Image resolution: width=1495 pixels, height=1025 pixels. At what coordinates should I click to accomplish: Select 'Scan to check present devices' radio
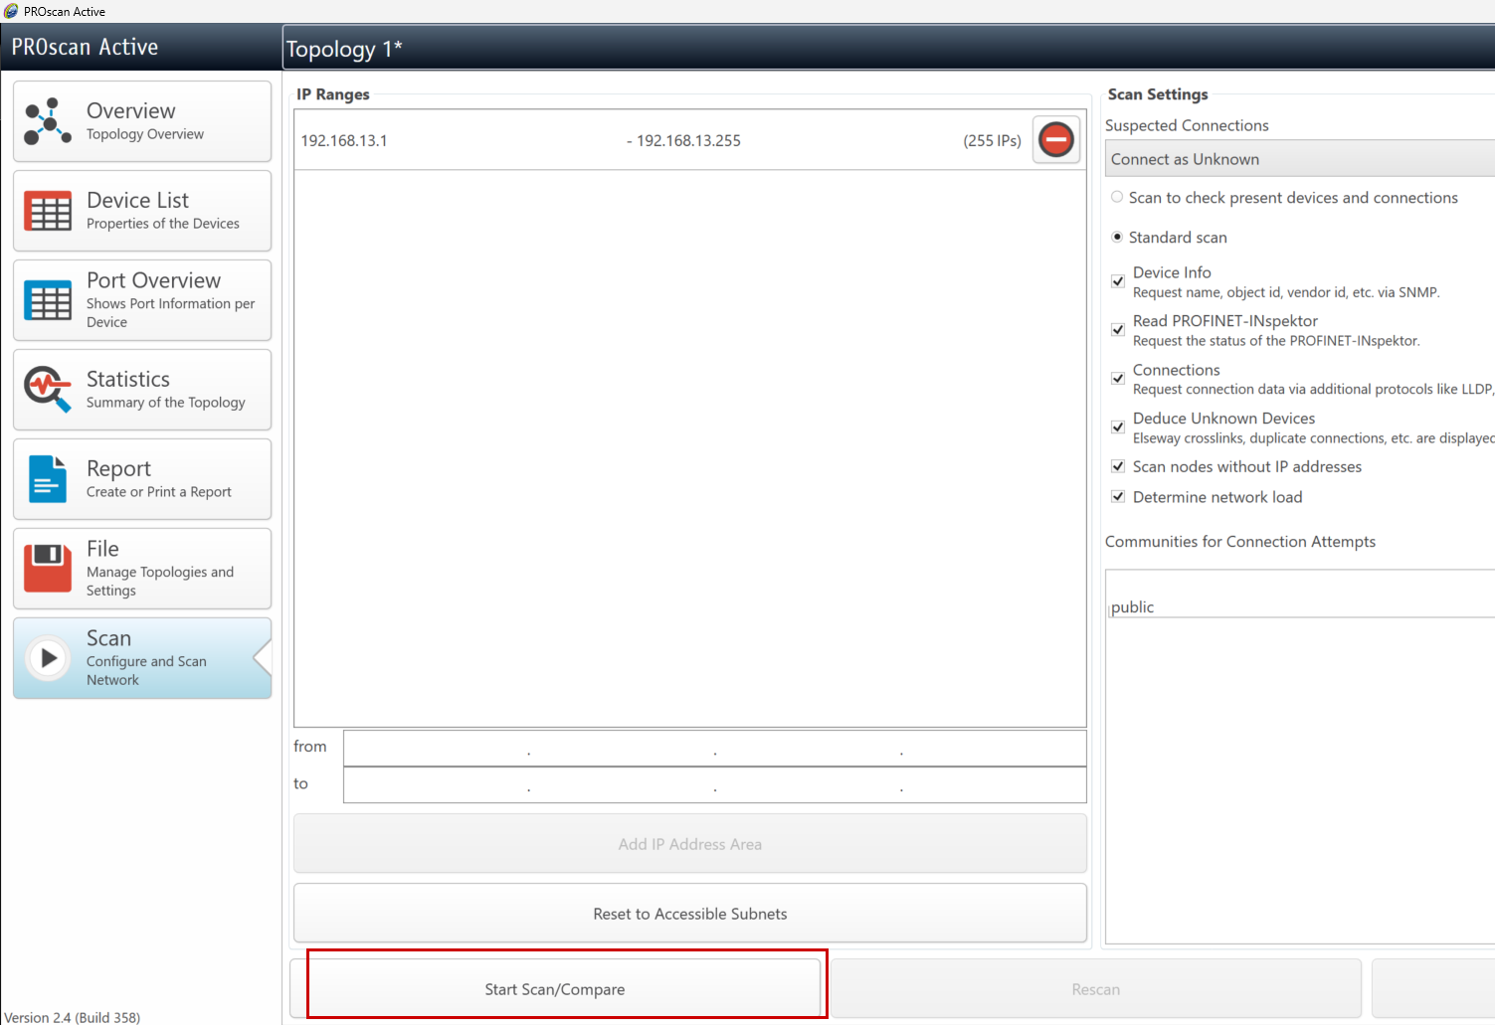point(1117,197)
